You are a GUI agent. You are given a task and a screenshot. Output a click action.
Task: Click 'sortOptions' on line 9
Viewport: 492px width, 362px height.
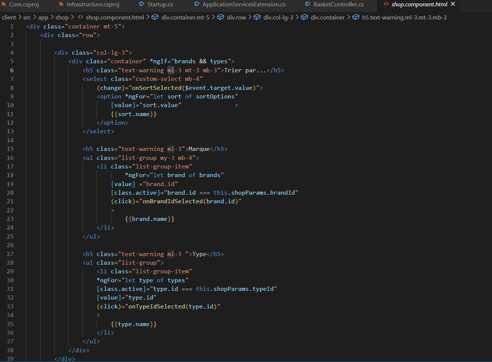point(215,97)
